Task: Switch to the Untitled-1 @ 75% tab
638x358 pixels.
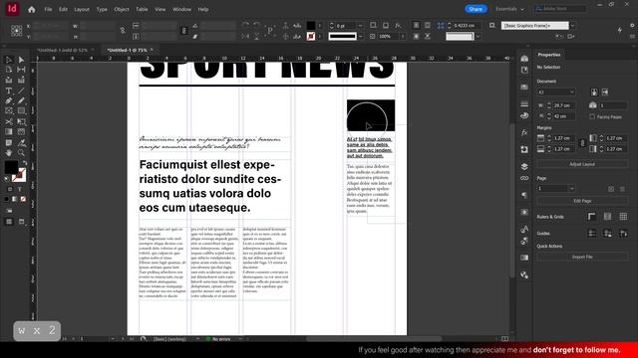Action: pos(127,50)
